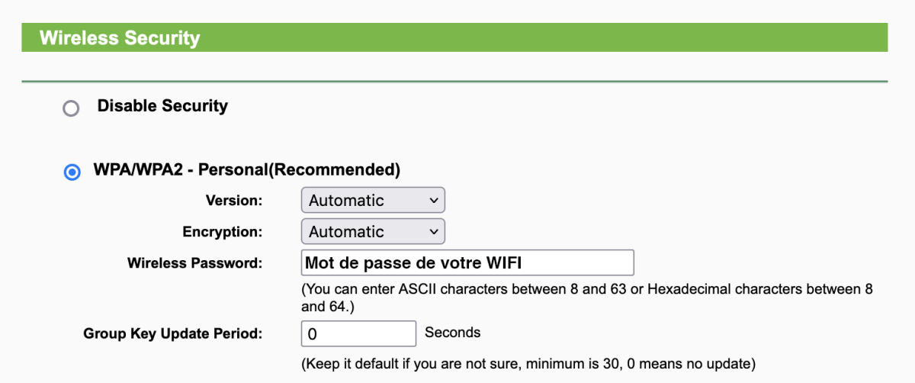Focus the Group Key Update Period field
This screenshot has width=915, height=383.
coord(358,333)
